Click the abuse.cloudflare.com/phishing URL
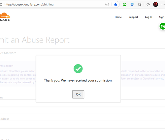The image size is (165, 140). (x=29, y=5)
